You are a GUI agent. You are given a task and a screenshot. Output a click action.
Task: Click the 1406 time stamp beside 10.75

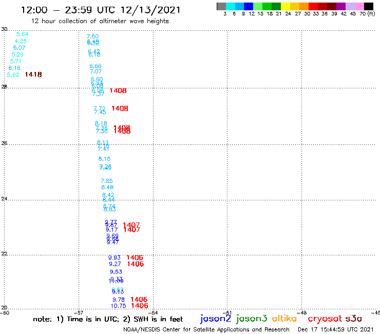140,306
